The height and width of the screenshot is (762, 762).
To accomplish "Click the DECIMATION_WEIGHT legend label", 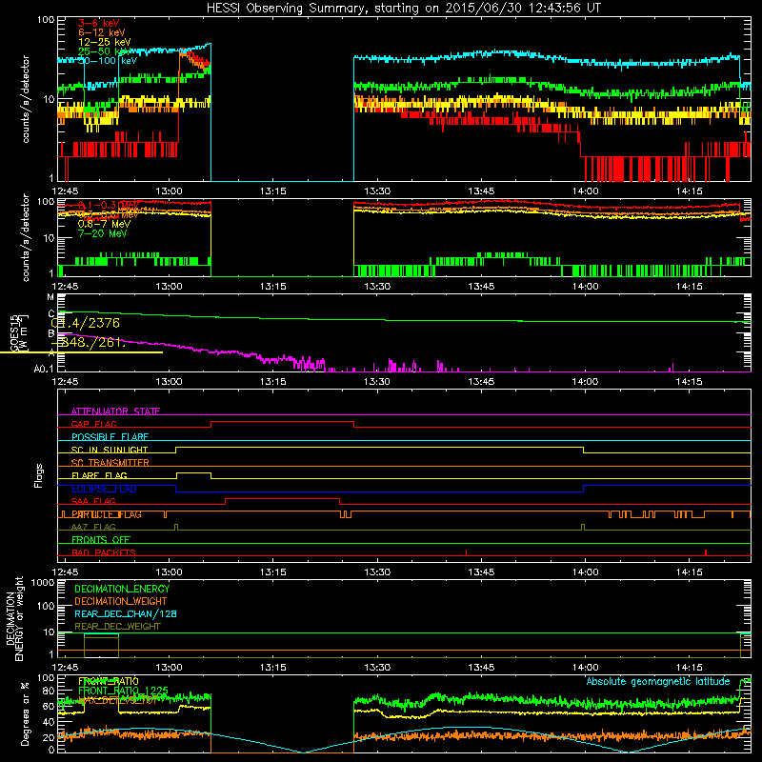I will click(x=121, y=601).
